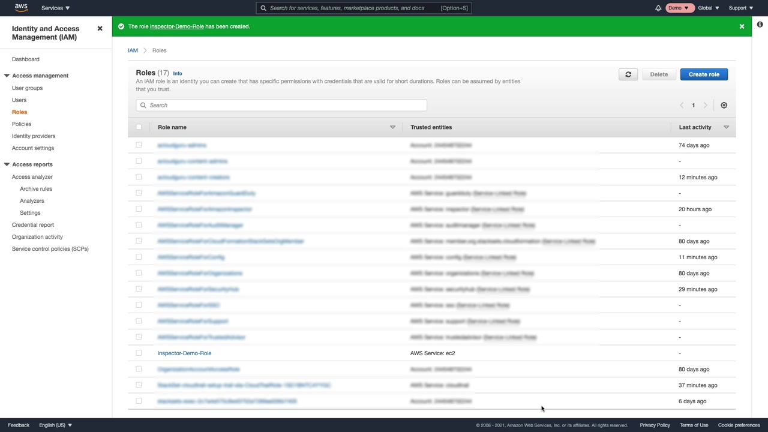Select the role row with 20 hours ago activity

139,209
